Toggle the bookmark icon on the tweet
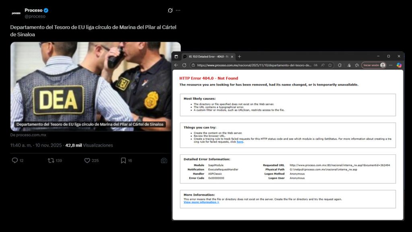This screenshot has width=412, height=232. point(124,160)
